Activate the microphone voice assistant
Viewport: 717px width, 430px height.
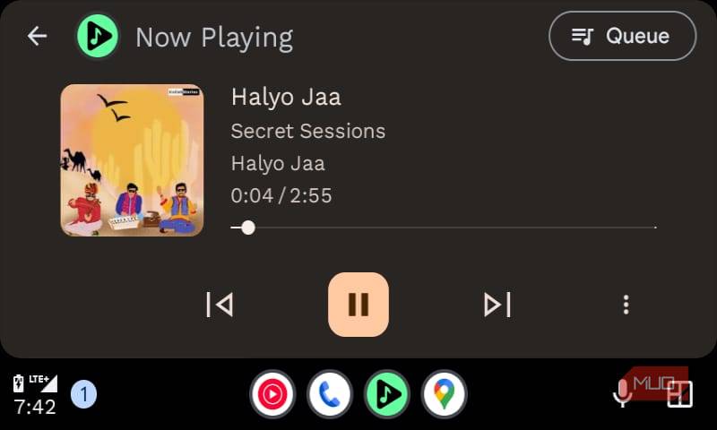622,393
